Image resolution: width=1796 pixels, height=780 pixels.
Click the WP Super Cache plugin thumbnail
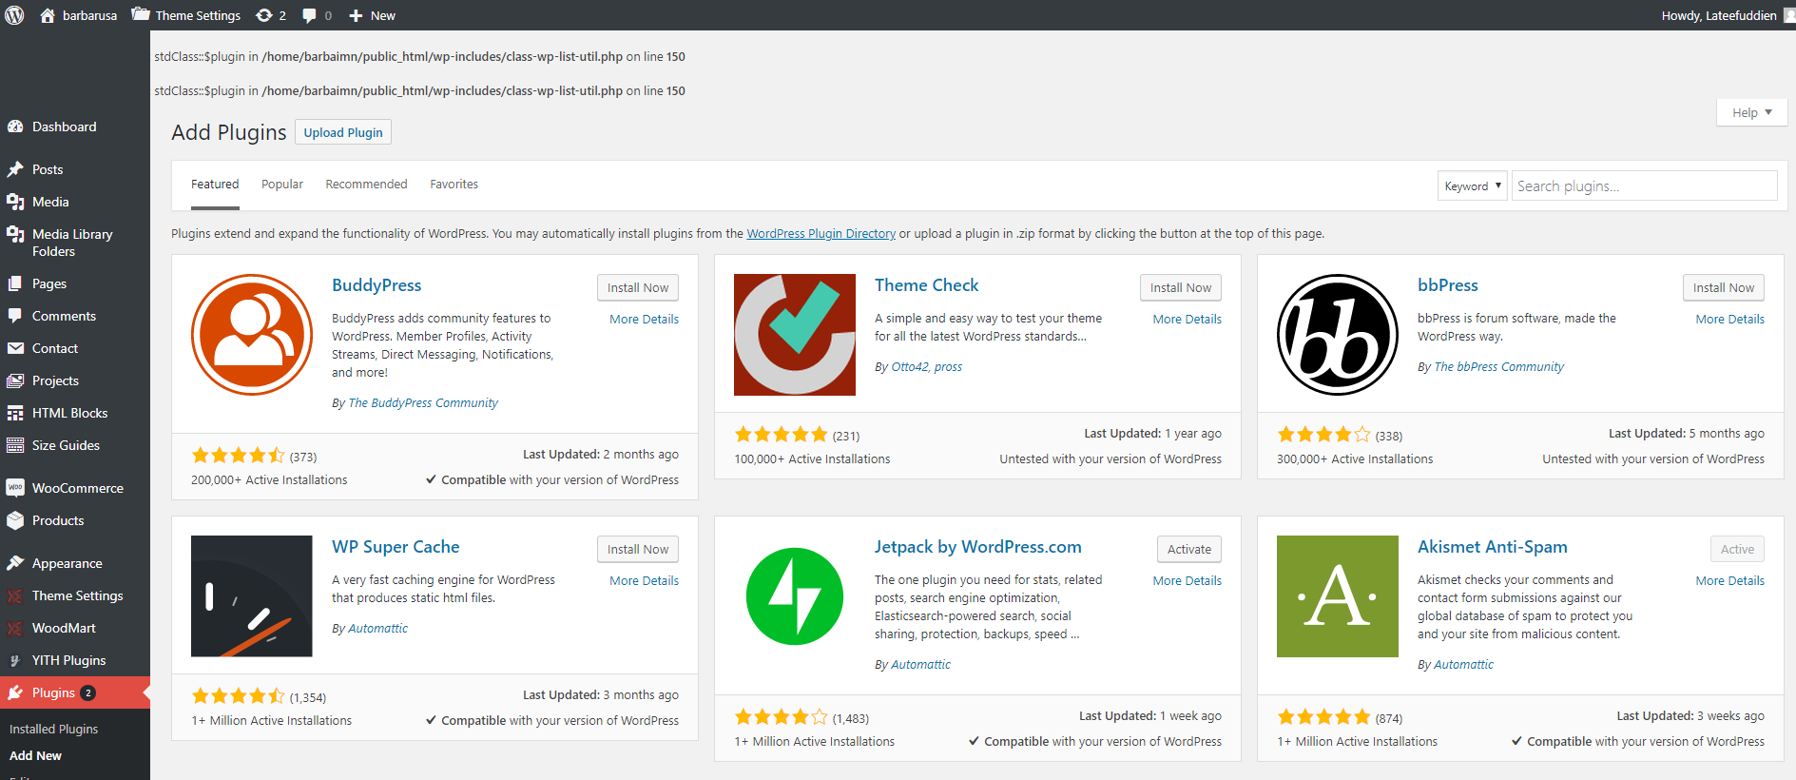coord(252,596)
